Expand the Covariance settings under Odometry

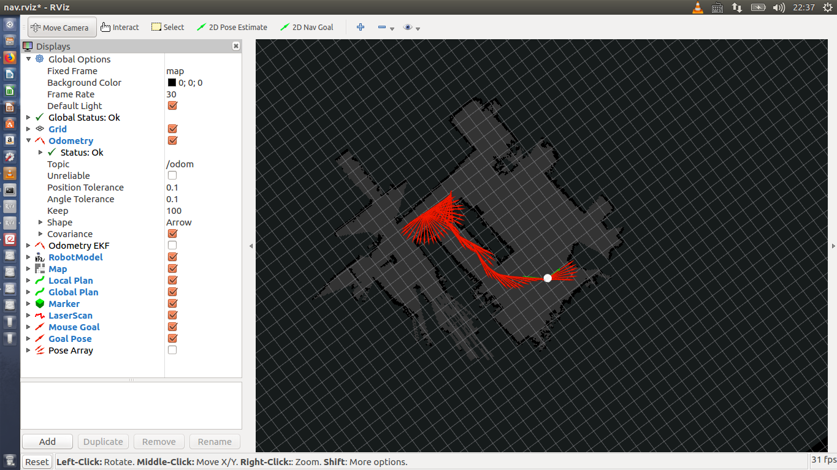(39, 233)
